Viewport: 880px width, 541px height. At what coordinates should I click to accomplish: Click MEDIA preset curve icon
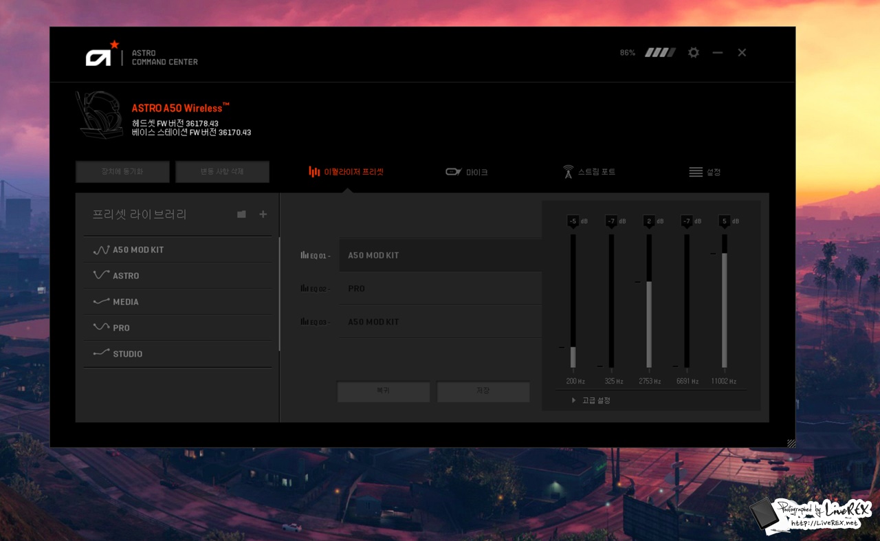101,302
